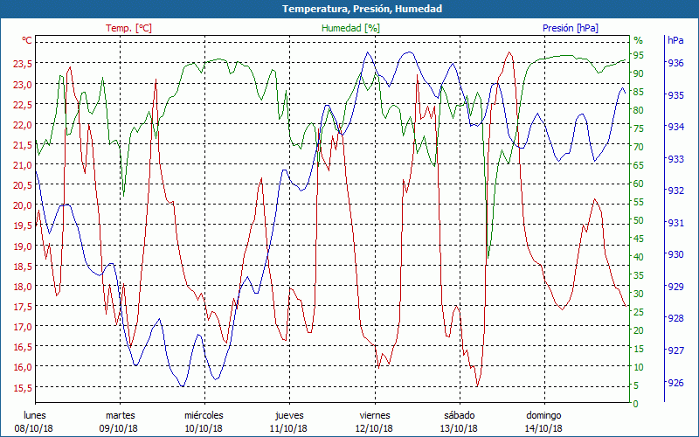Click the 22,0 temperature axis value
Viewport: 699px width, 437px height.
(23, 125)
